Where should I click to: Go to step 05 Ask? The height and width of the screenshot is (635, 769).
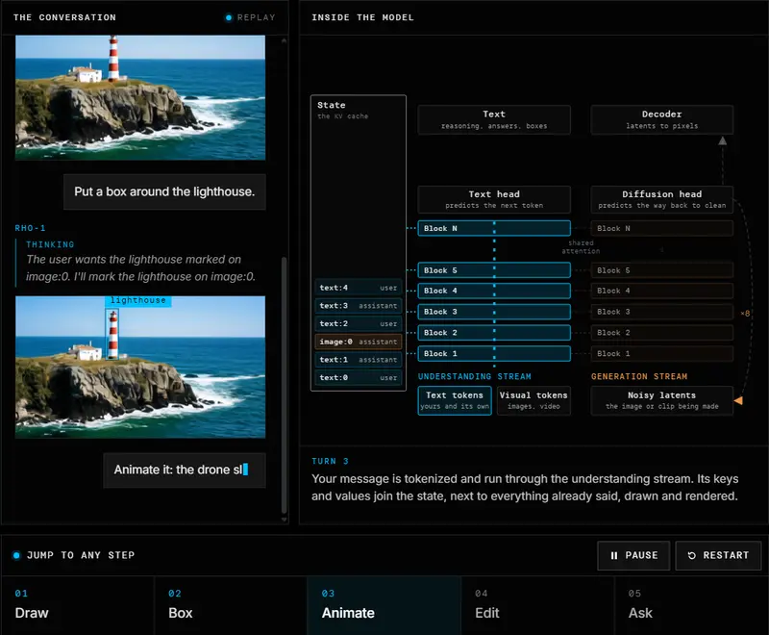click(x=691, y=605)
